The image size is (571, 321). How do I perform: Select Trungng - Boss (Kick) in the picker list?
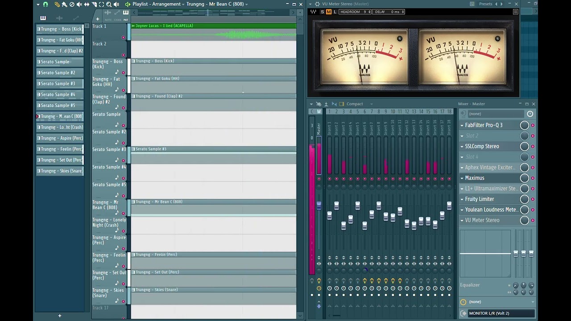tap(60, 29)
